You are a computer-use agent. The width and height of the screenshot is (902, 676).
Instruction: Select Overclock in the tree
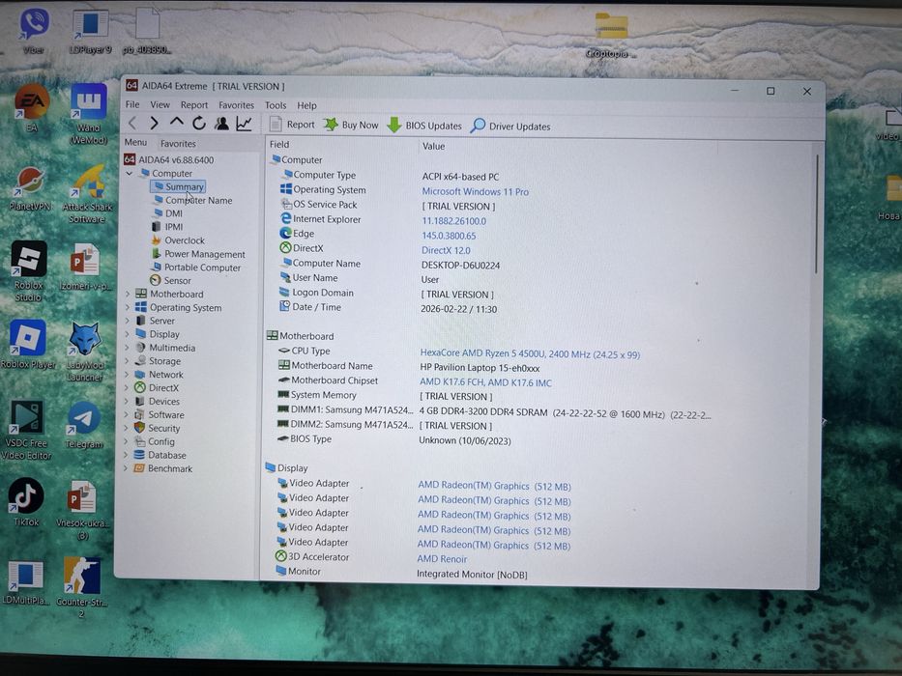(x=178, y=240)
